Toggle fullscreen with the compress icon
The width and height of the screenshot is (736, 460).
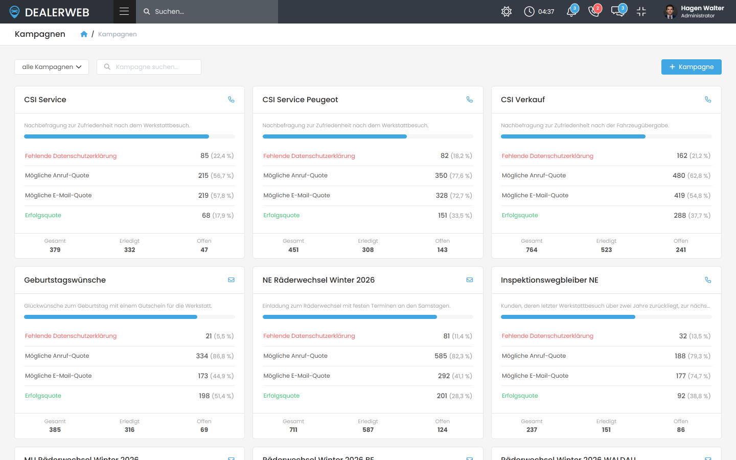point(641,11)
